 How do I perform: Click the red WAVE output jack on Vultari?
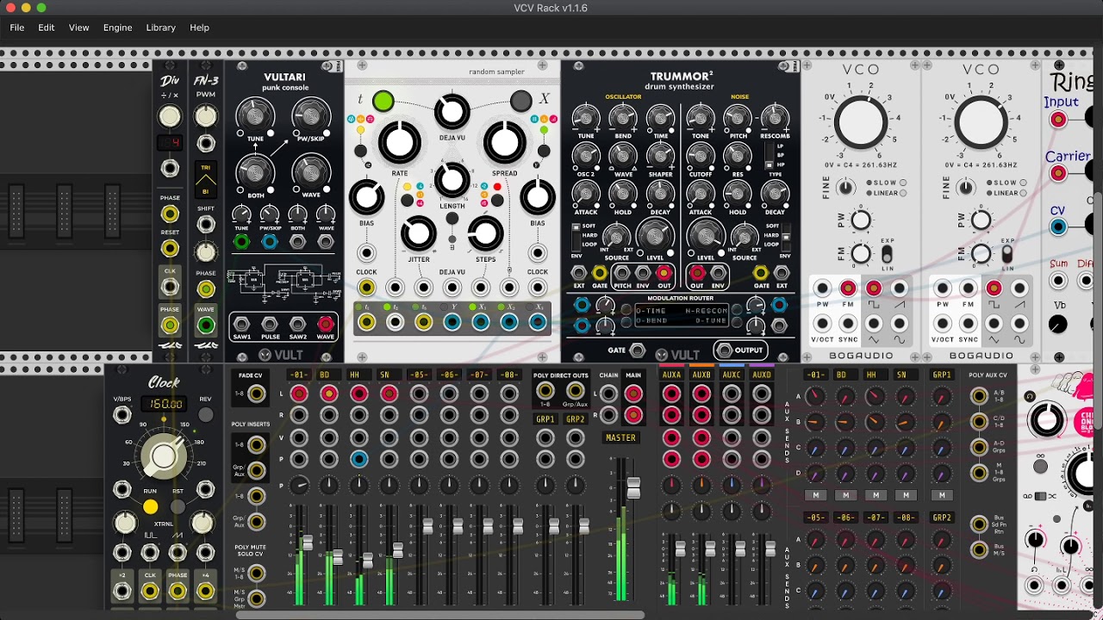[x=326, y=325]
